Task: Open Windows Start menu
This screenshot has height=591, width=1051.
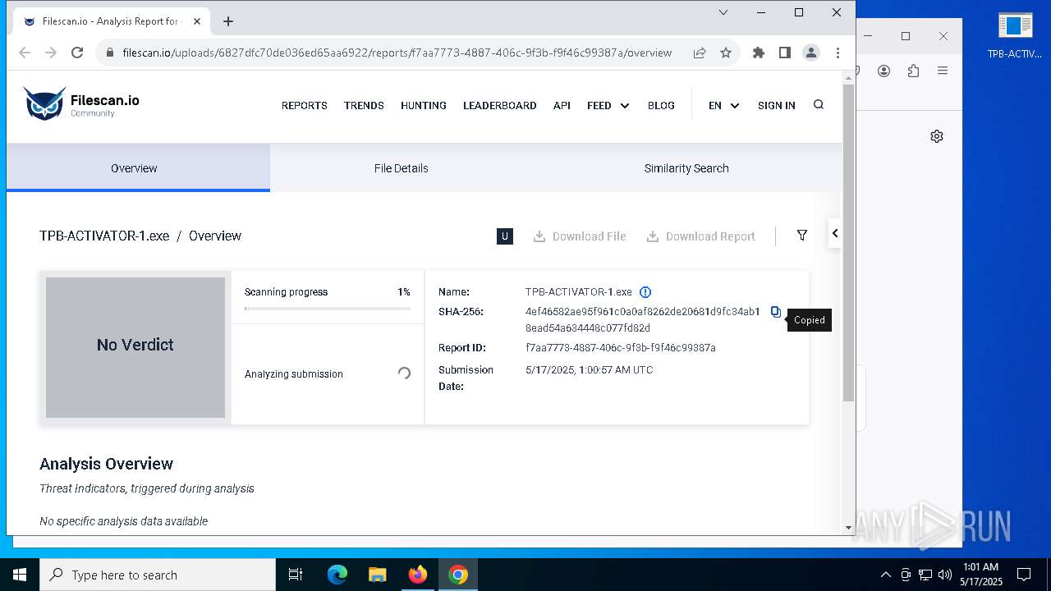Action: 20,575
